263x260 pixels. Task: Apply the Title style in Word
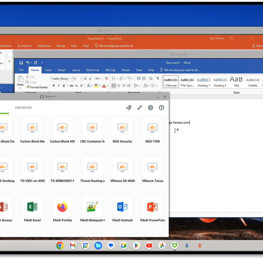236,82
